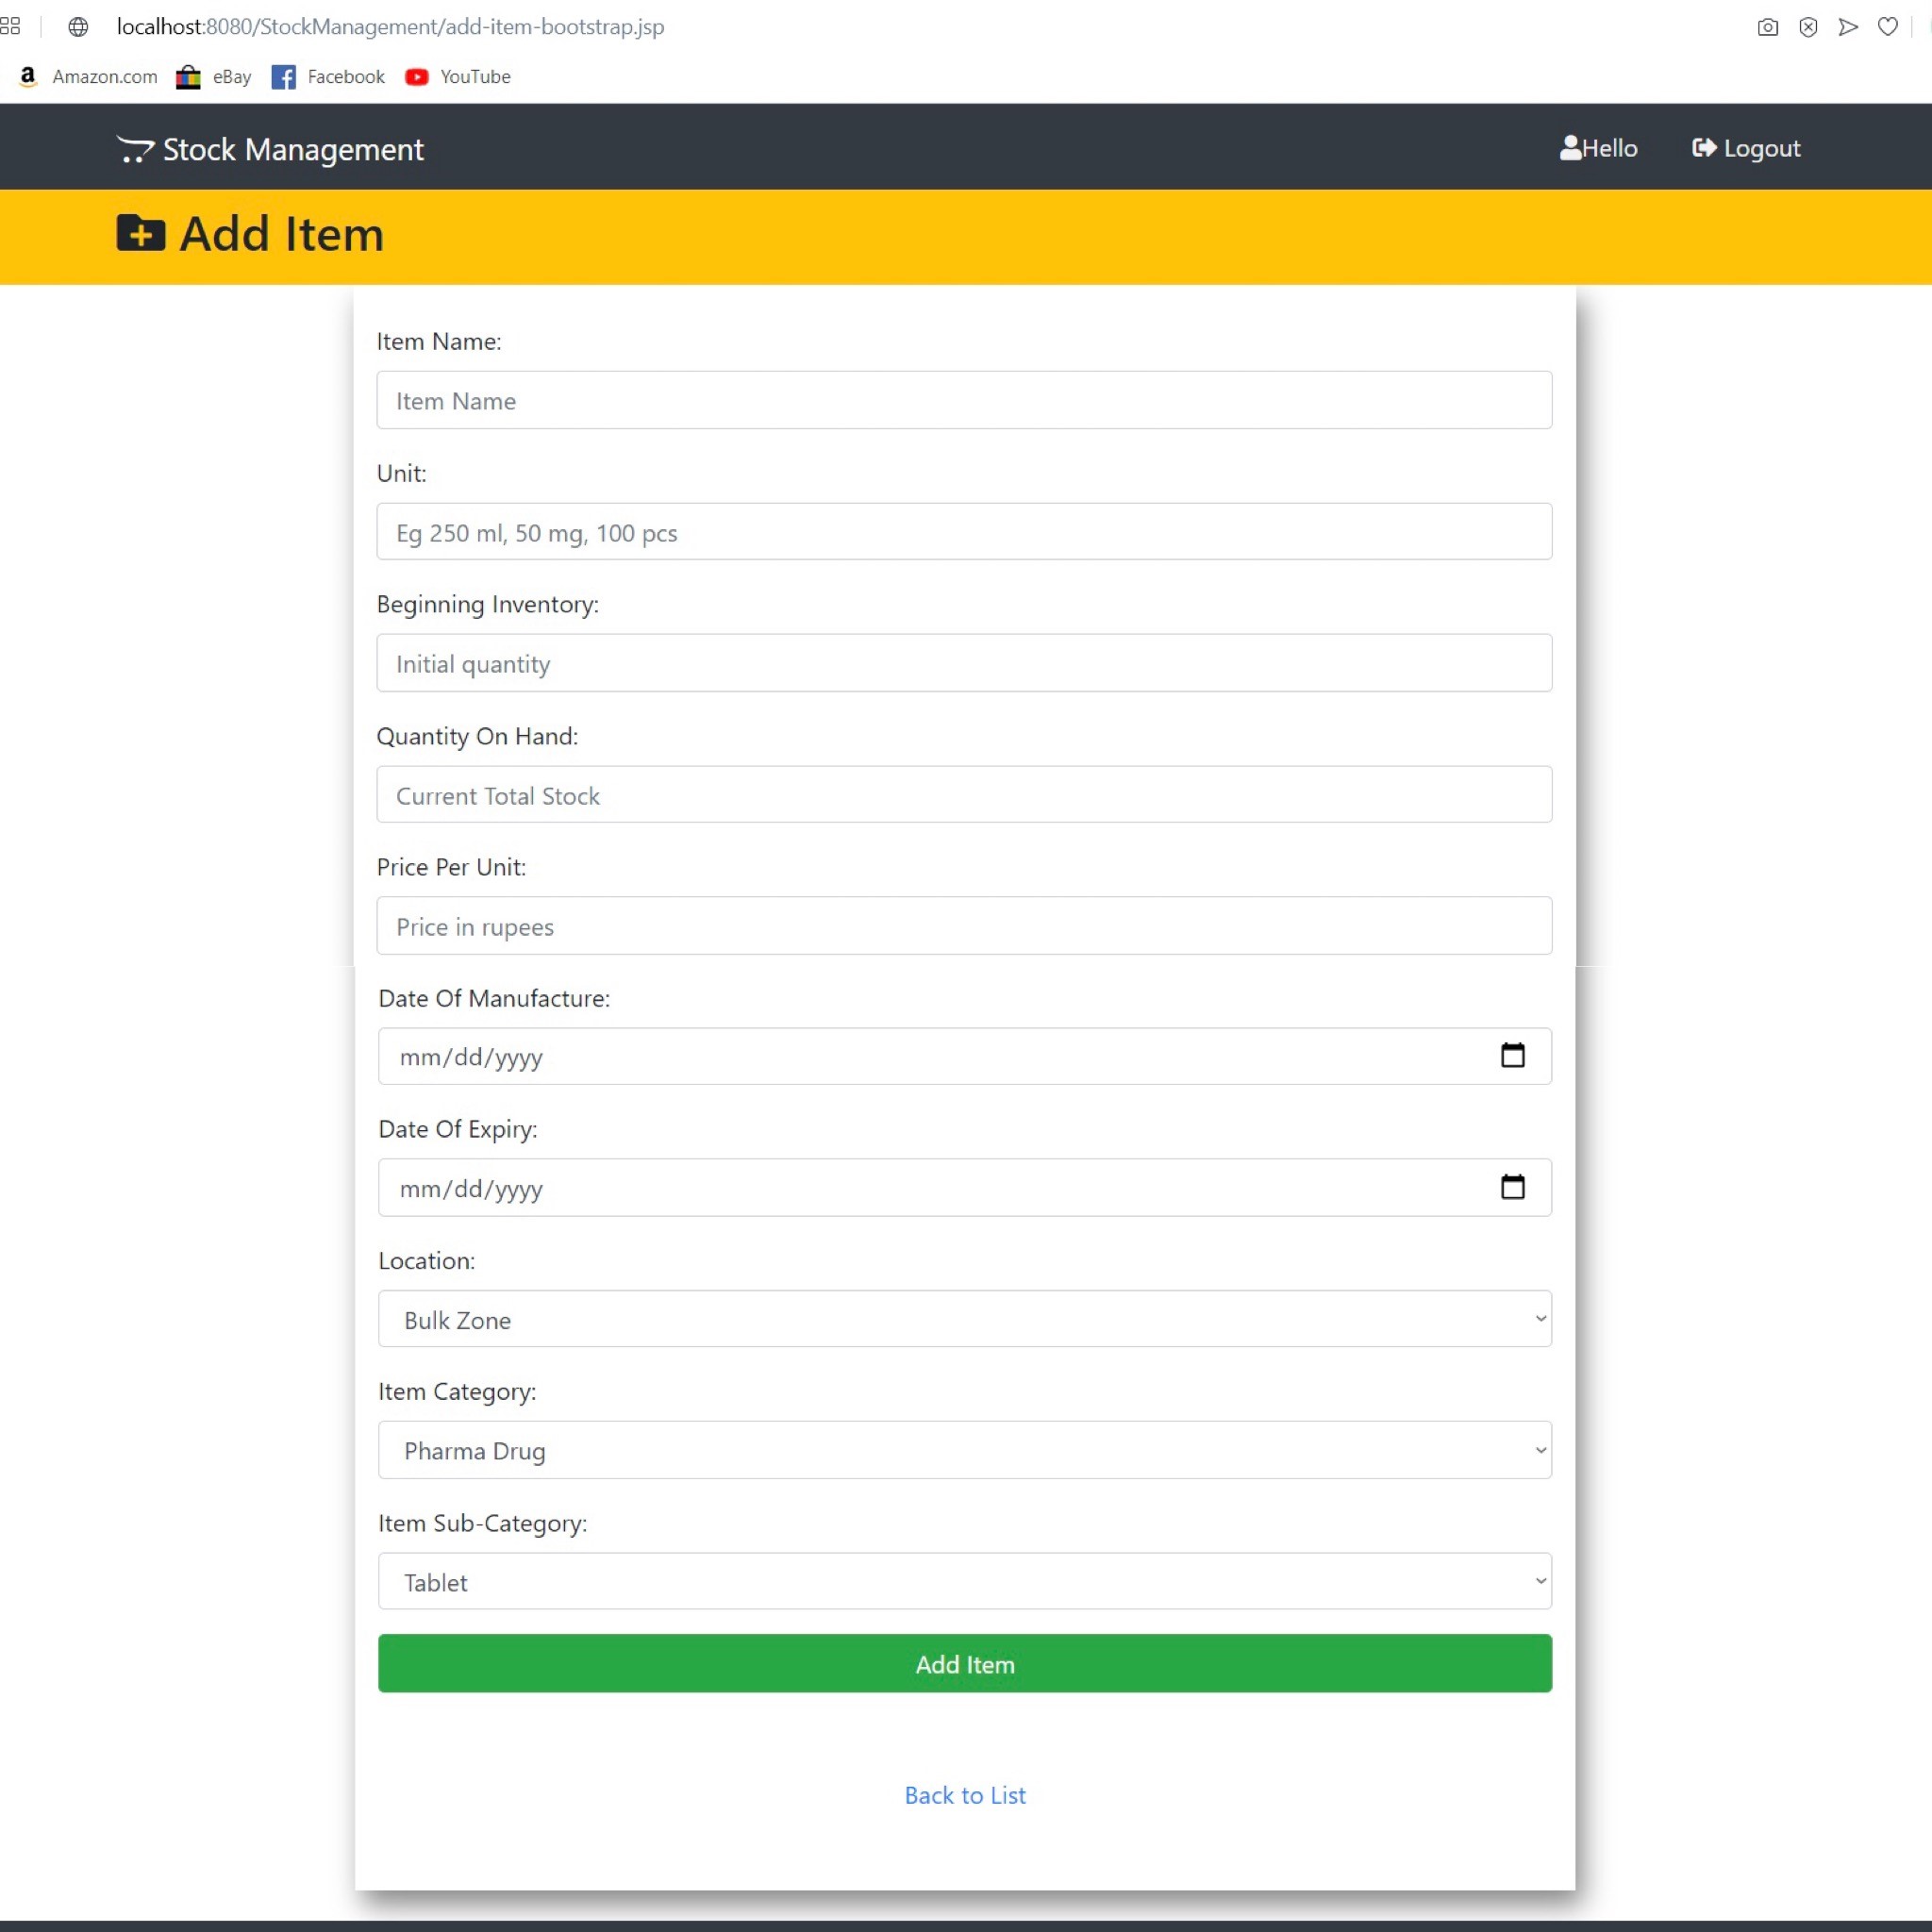The height and width of the screenshot is (1932, 1932).
Task: Open the Date Of Manufacture calendar picker
Action: click(1513, 1055)
